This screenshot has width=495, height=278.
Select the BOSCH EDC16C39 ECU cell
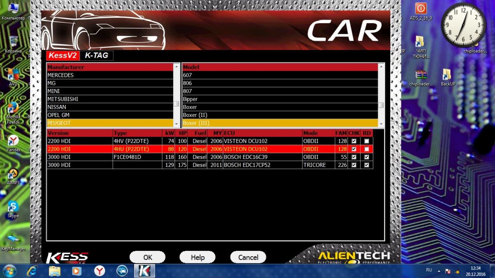(262, 157)
